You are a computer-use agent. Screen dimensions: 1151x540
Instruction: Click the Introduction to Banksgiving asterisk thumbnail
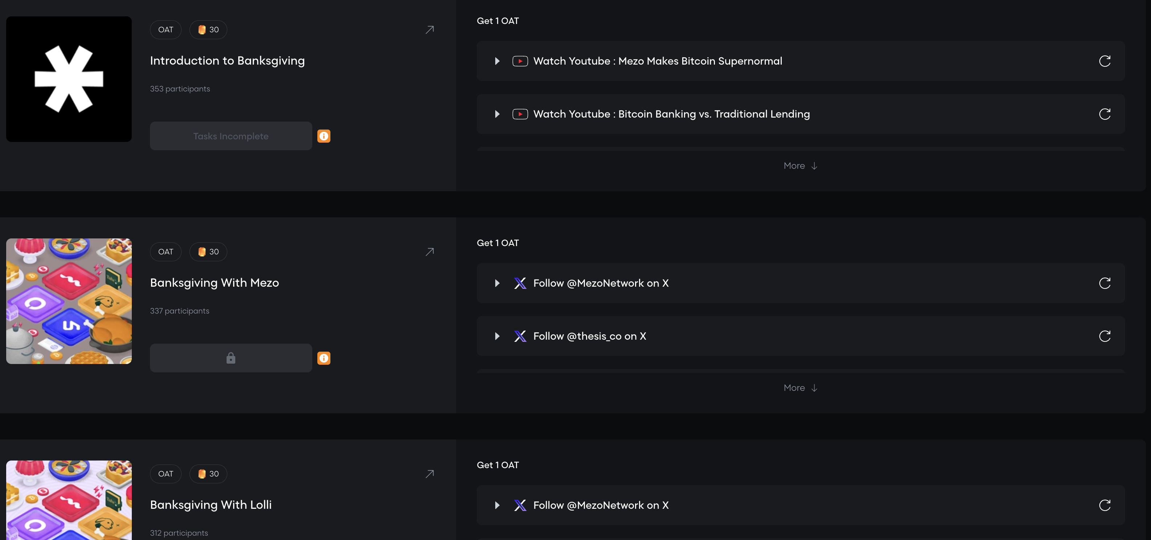pyautogui.click(x=69, y=79)
